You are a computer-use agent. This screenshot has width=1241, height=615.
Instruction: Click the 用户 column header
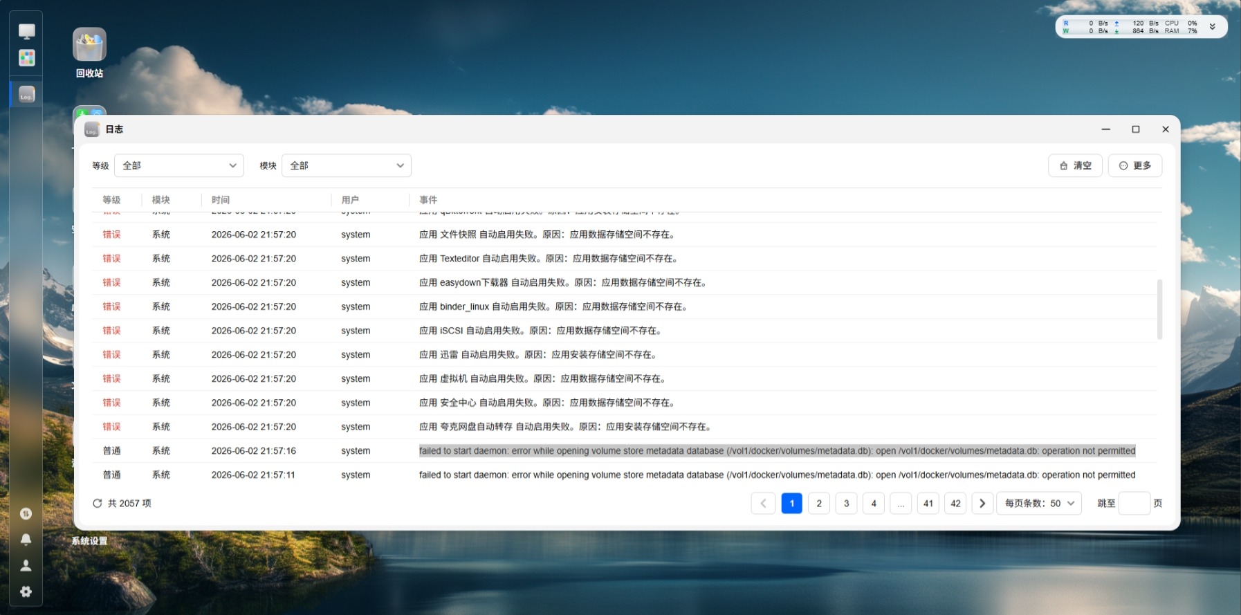(350, 200)
